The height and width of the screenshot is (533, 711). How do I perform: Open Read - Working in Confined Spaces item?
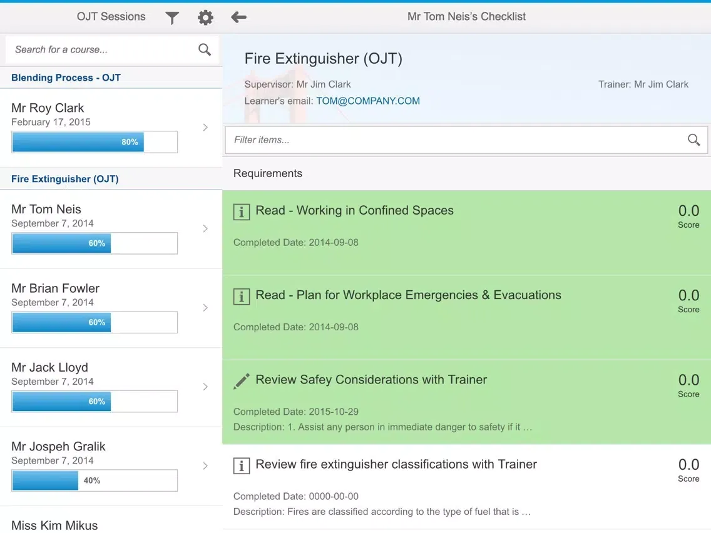point(467,233)
